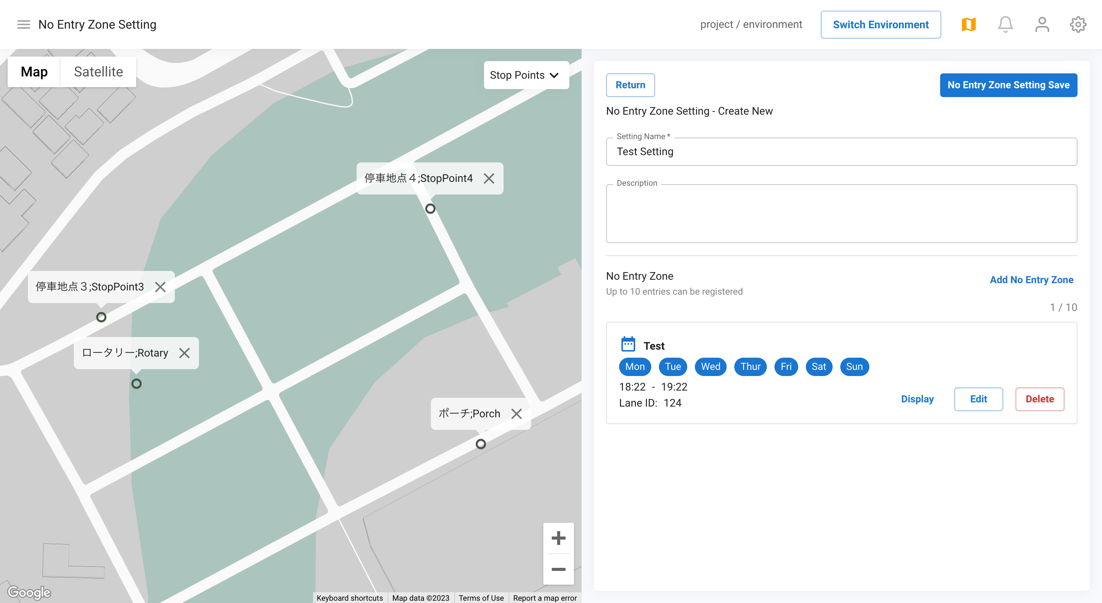The width and height of the screenshot is (1102, 603).
Task: Toggle the Wed day chip
Action: click(711, 367)
